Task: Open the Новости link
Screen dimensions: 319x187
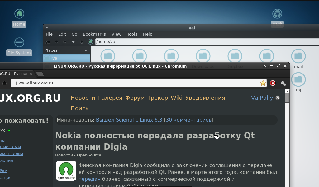Action: [x=83, y=98]
